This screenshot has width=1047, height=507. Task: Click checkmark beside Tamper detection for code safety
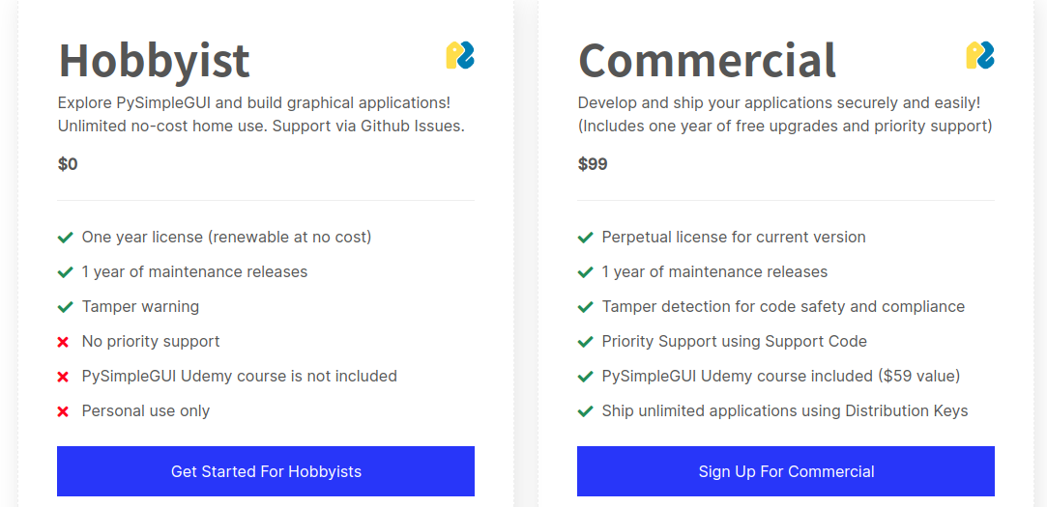(585, 307)
